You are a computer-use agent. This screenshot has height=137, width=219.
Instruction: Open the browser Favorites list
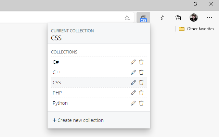point(163,18)
